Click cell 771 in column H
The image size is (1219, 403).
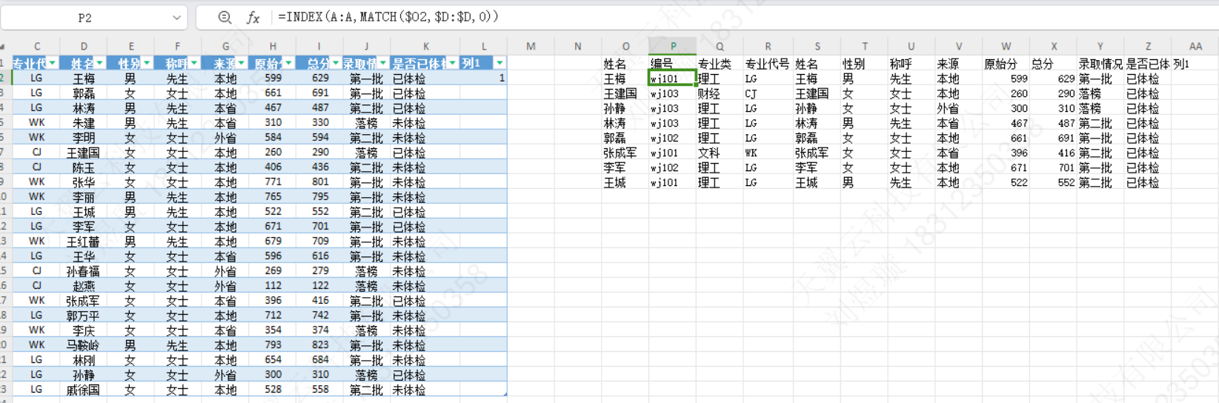tap(273, 182)
